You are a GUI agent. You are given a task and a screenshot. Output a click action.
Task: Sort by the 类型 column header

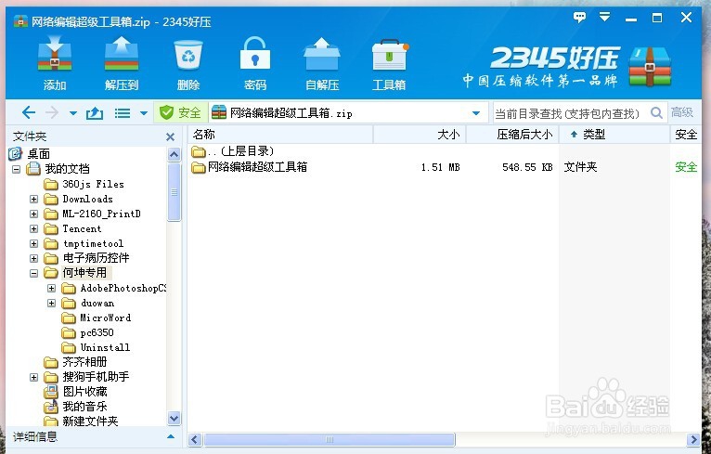pos(614,135)
